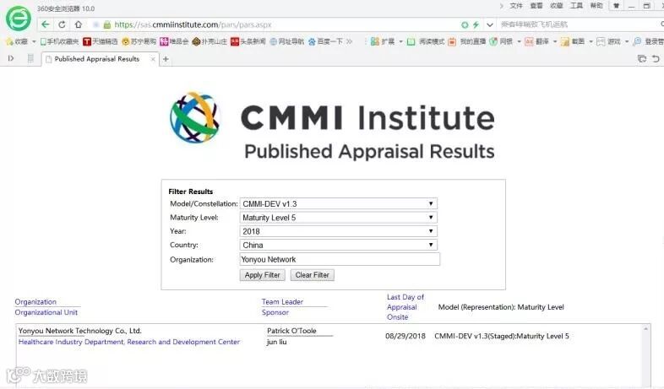664x389 pixels.
Task: Open the 登录管家 login manager icon
Action: click(x=648, y=41)
